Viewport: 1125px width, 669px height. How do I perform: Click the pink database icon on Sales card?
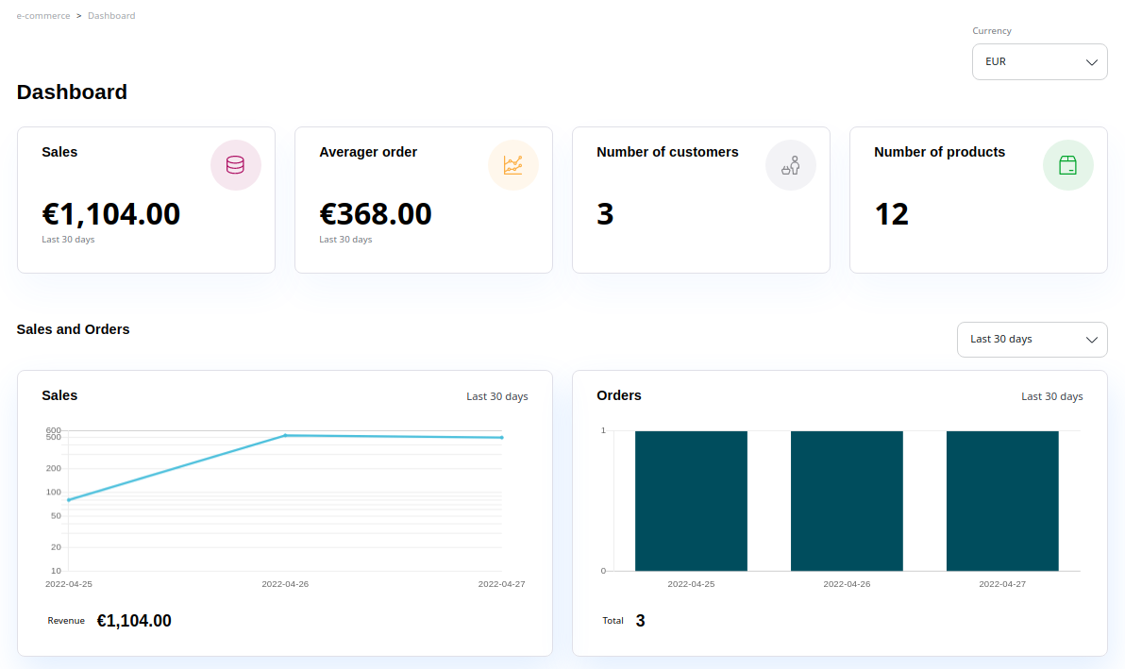click(235, 165)
